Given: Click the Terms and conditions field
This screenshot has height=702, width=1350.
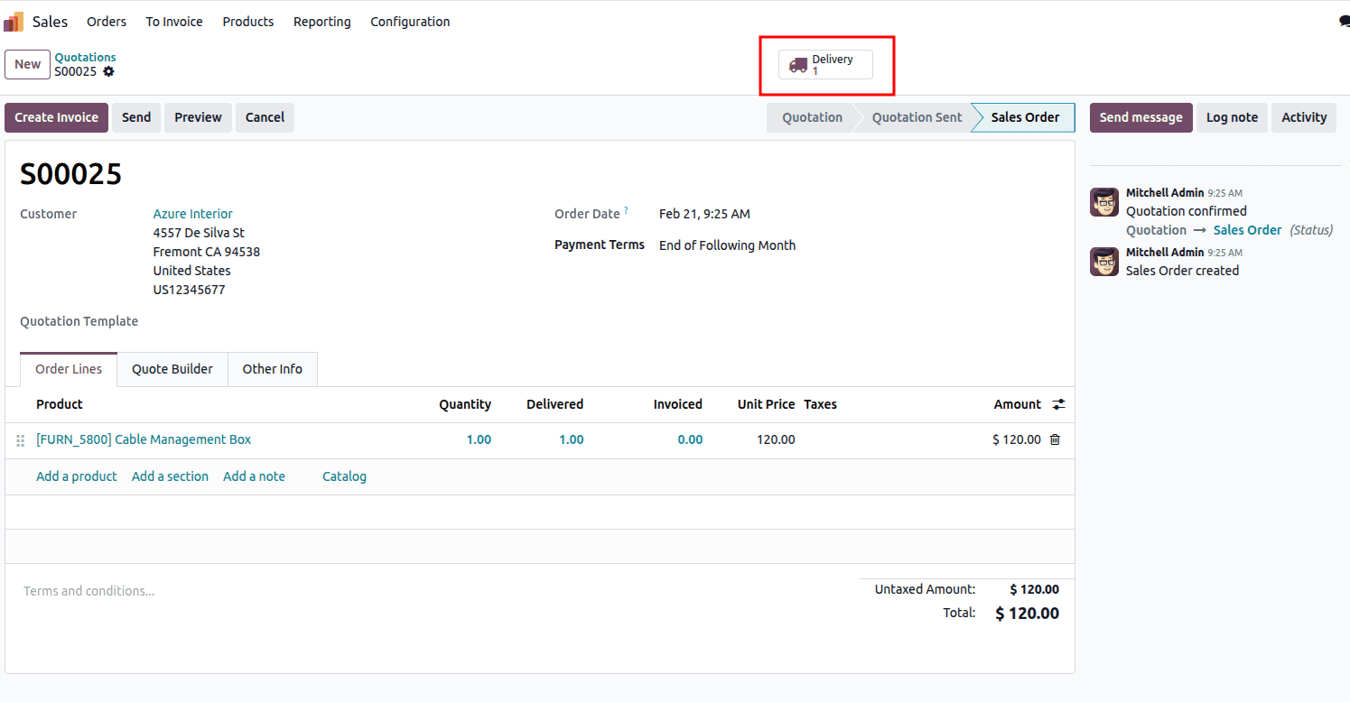Looking at the screenshot, I should coord(88,590).
